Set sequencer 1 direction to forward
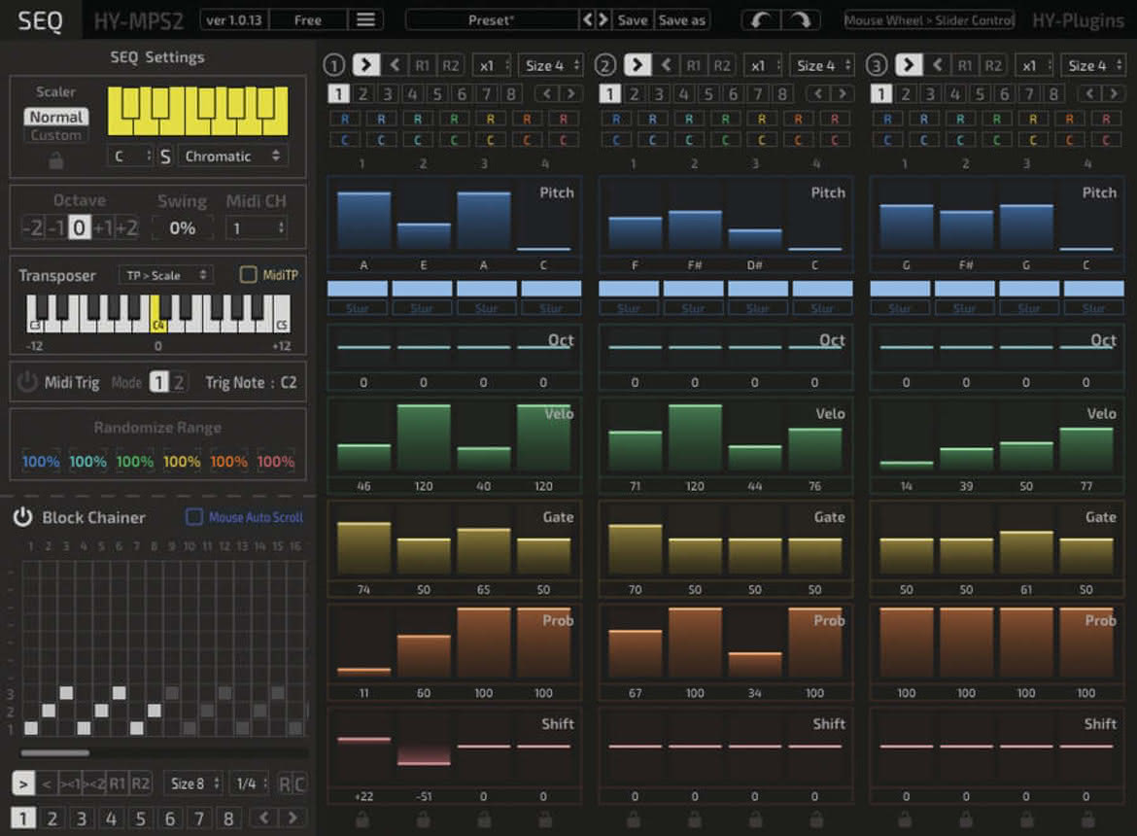 (366, 65)
